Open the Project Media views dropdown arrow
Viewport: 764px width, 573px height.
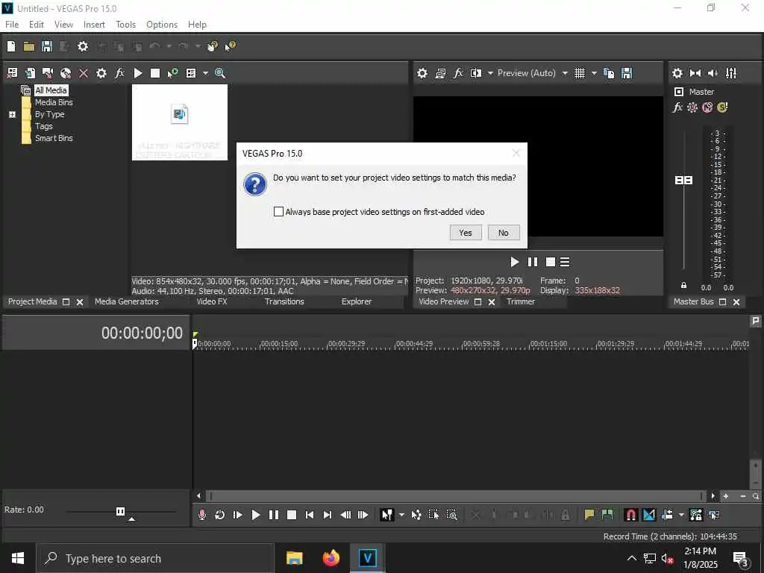pyautogui.click(x=205, y=74)
